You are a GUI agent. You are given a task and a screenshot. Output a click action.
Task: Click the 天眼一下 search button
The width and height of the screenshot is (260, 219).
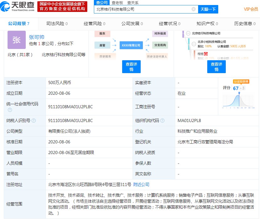pos(208,9)
